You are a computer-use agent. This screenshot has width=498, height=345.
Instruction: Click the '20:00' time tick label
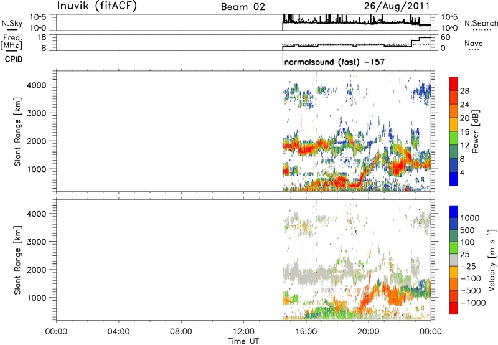[369, 332]
